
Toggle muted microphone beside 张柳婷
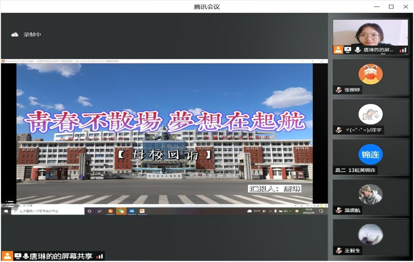pyautogui.click(x=338, y=90)
